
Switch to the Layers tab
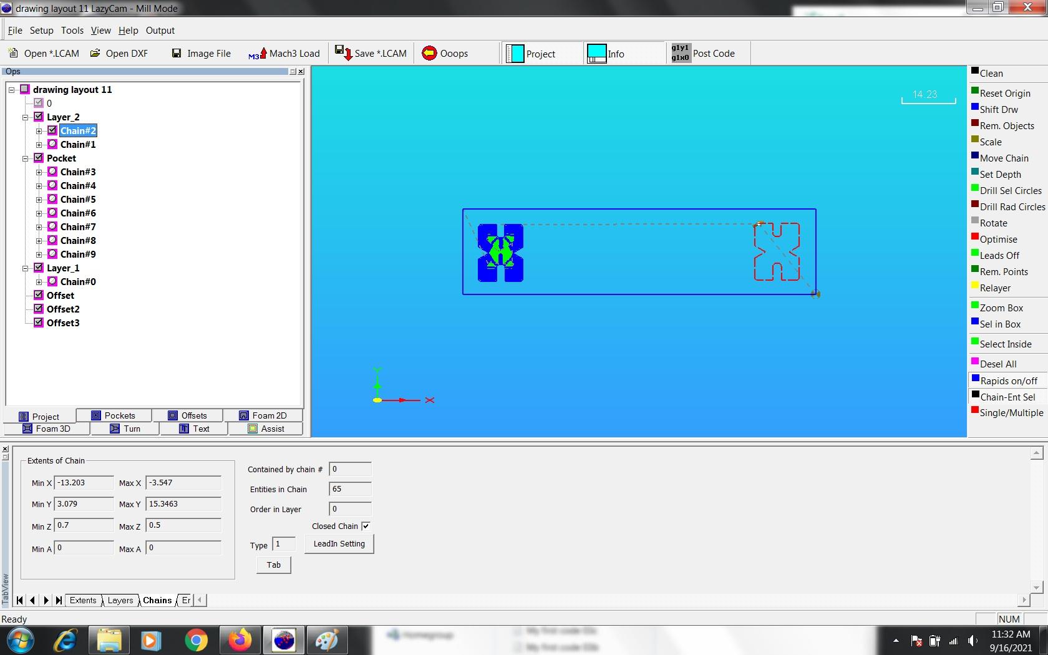(x=120, y=600)
